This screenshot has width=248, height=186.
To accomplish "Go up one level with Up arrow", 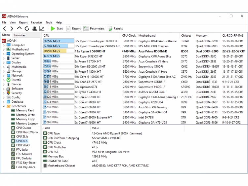I will (x=19, y=29).
